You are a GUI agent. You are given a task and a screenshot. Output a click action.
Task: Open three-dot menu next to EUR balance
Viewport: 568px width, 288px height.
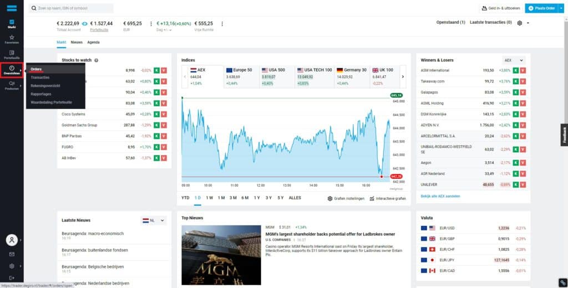[151, 23]
